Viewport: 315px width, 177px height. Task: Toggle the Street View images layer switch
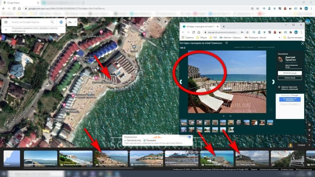click(x=189, y=137)
